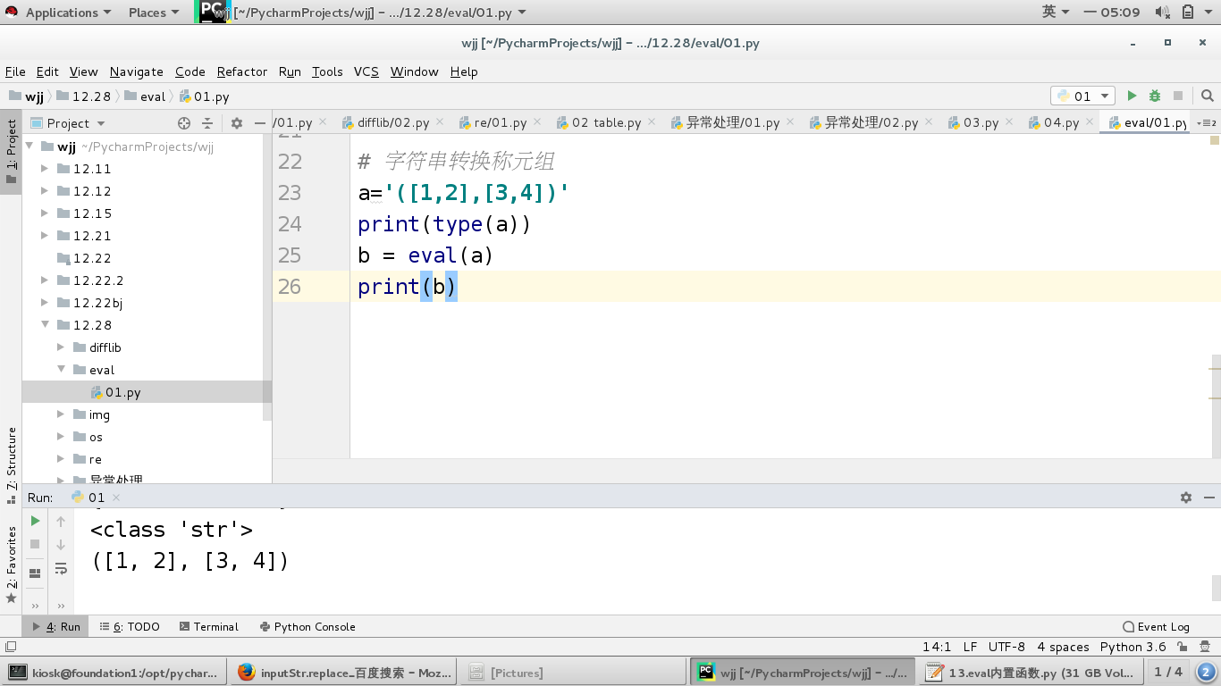1221x686 pixels.
Task: Open the kiosk terminal taskbar item
Action: 116,672
